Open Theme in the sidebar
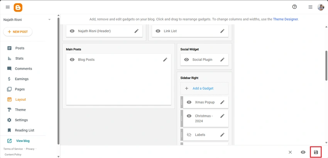The width and height of the screenshot is (328, 158). tap(20, 110)
